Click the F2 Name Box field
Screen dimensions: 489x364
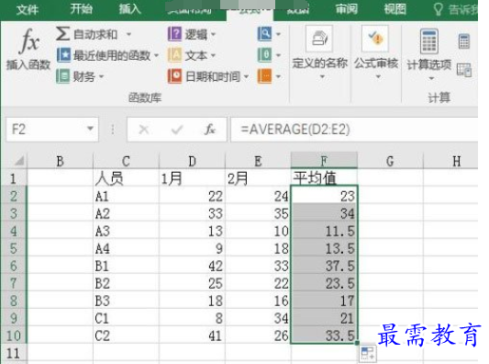(x=52, y=130)
